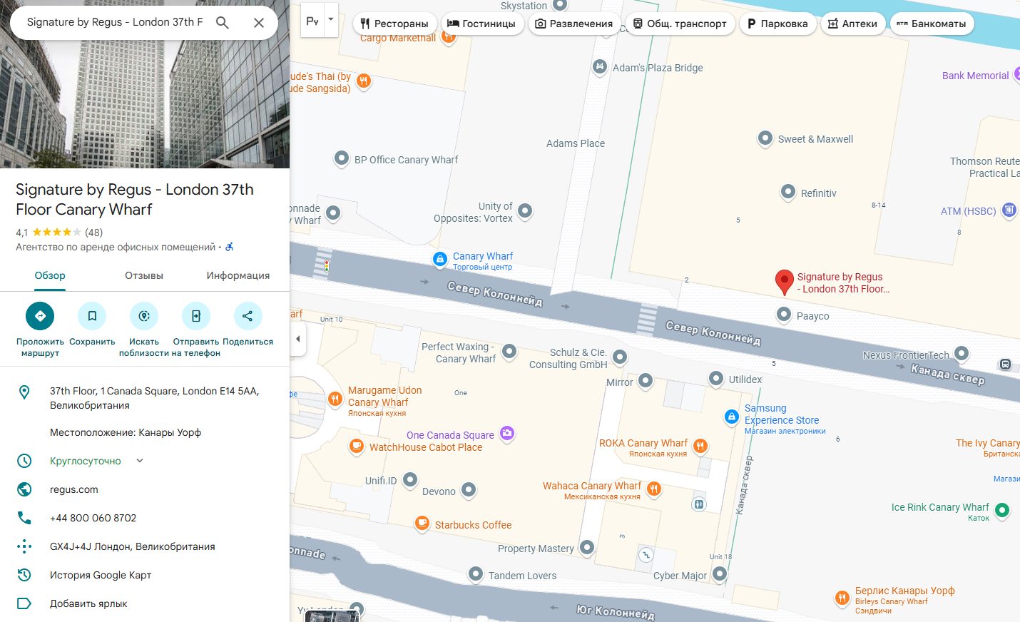
Task: Switch to the Информация tab
Action: [238, 275]
